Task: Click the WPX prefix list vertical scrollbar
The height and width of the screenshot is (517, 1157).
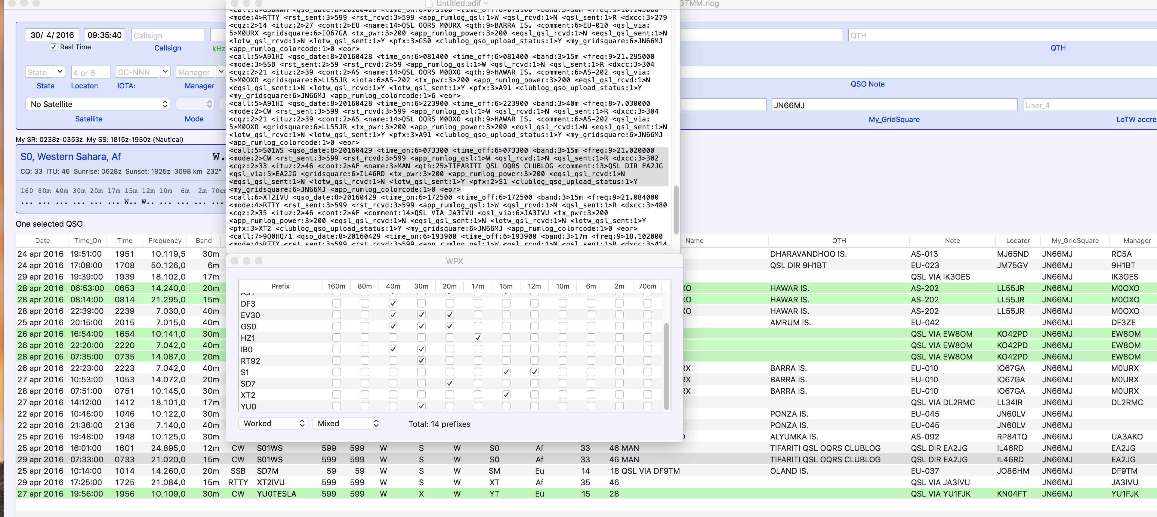Action: click(x=667, y=366)
